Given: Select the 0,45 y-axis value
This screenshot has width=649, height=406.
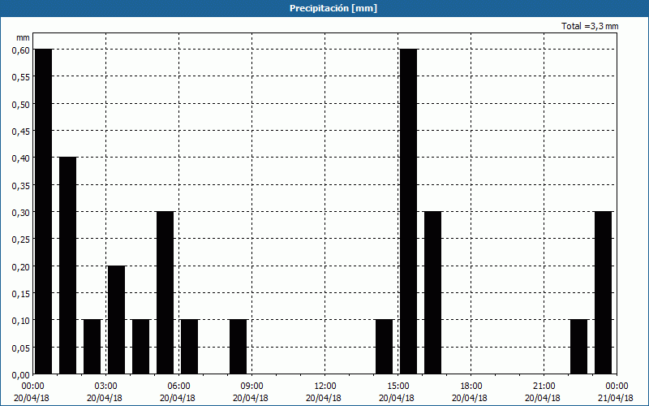Looking at the screenshot, I should tap(21, 132).
